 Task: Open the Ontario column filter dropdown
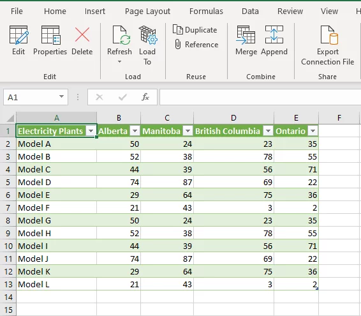point(313,131)
